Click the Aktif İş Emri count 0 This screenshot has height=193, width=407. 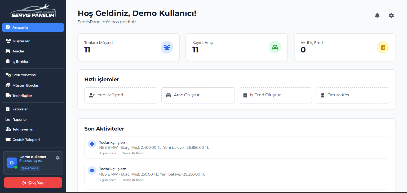click(x=303, y=50)
